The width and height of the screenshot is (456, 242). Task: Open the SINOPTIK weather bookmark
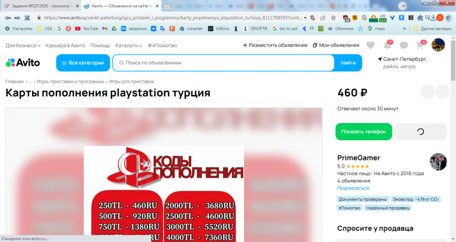[x=255, y=28]
